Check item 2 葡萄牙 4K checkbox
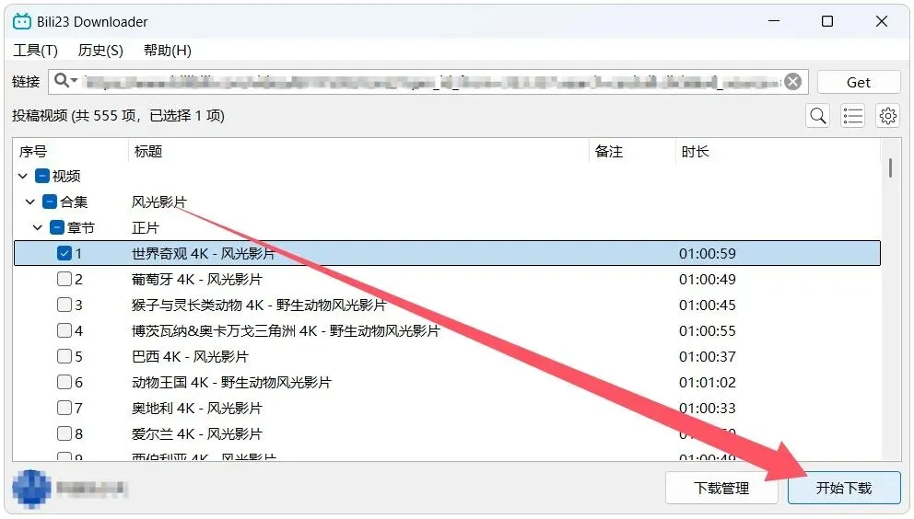 (x=64, y=279)
